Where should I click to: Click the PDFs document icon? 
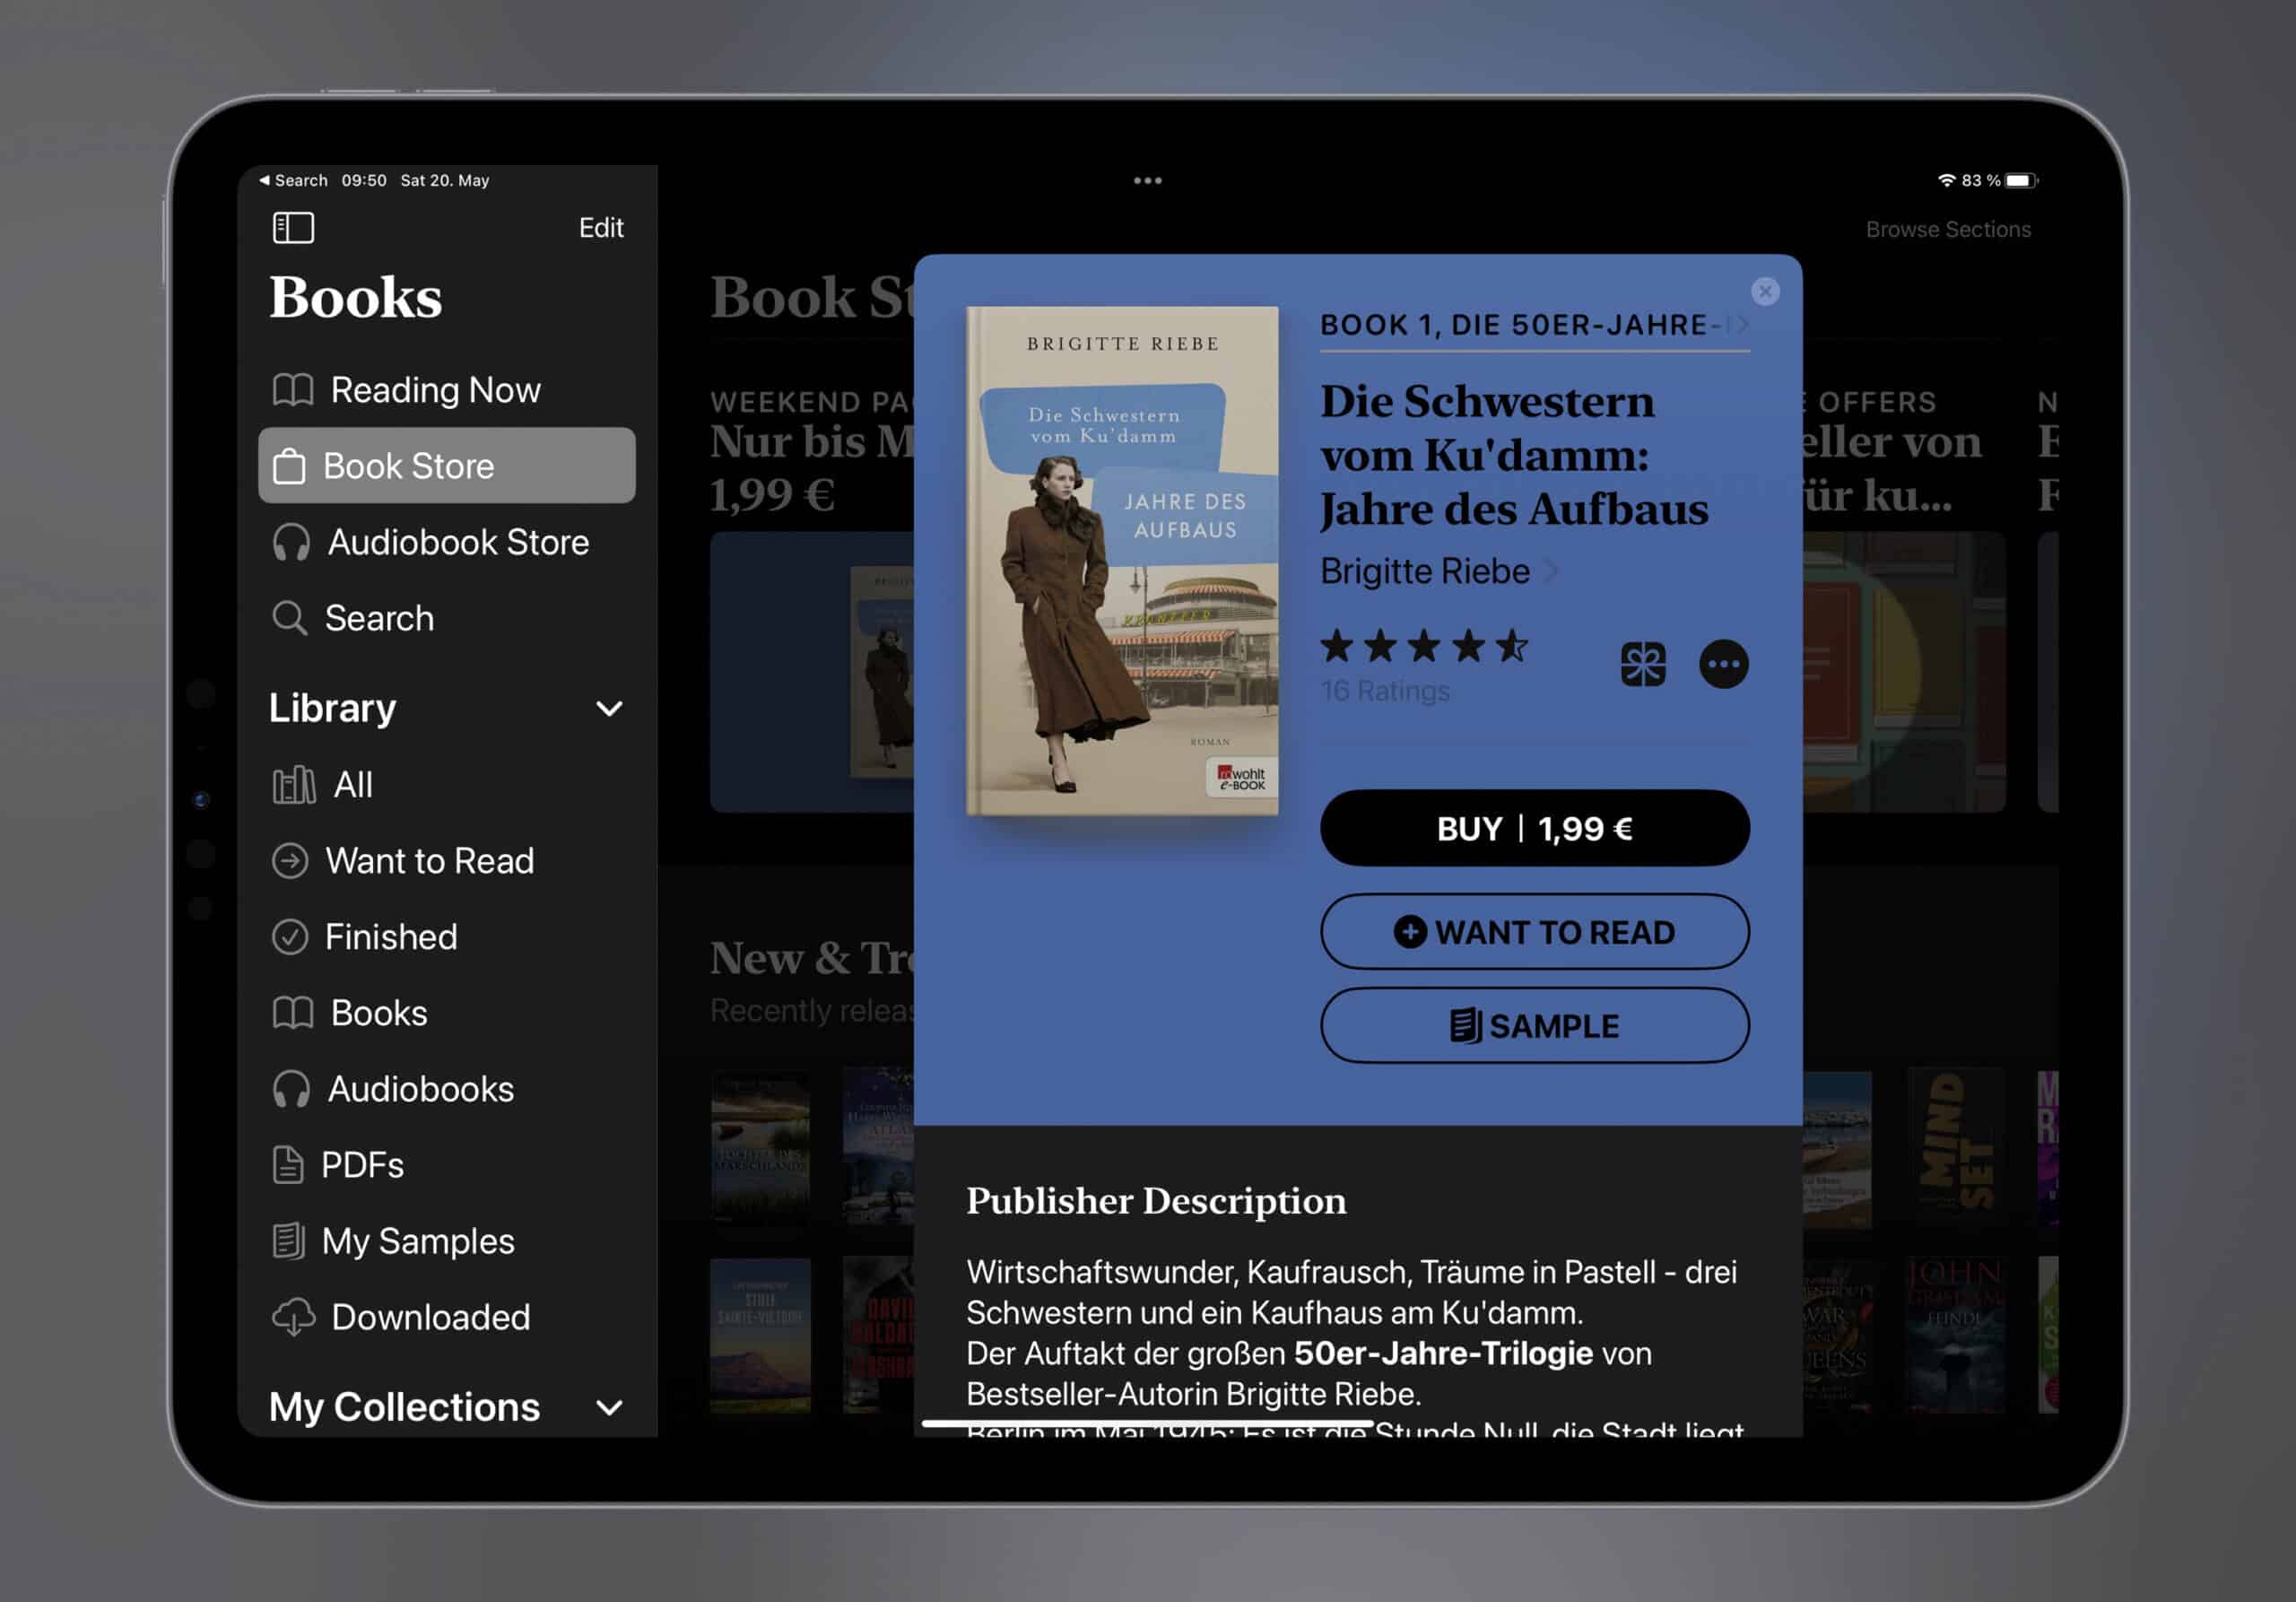click(288, 1165)
